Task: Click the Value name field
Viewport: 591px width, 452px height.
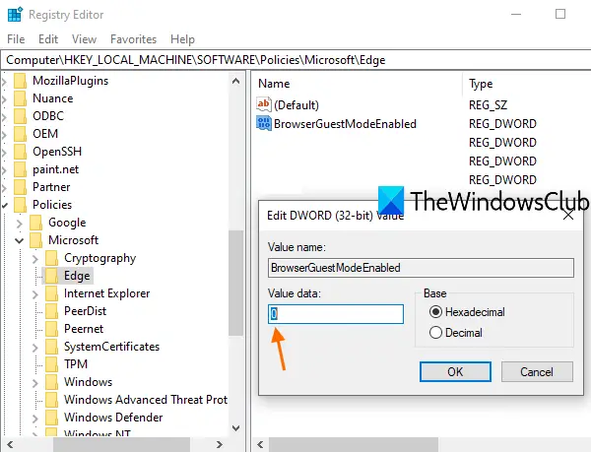Action: [421, 268]
